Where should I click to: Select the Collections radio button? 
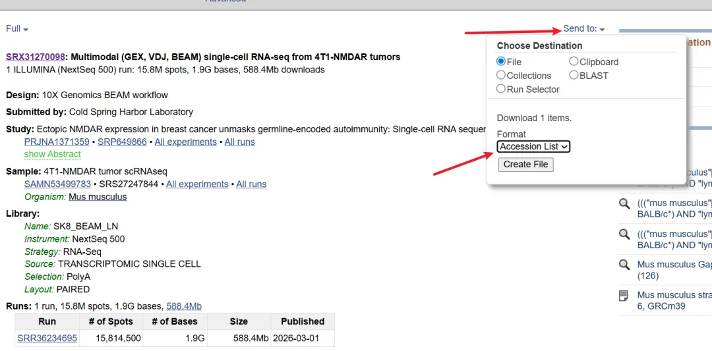pyautogui.click(x=501, y=76)
